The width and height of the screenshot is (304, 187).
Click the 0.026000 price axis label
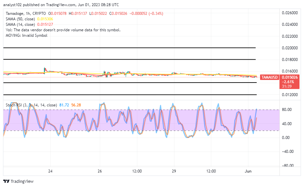coord(290,13)
